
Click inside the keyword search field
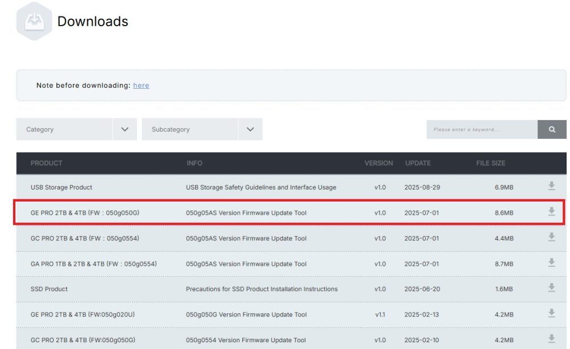click(482, 129)
